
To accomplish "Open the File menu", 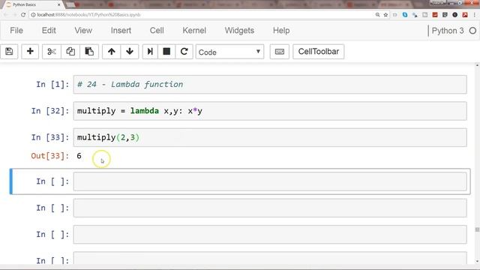I will (x=16, y=31).
